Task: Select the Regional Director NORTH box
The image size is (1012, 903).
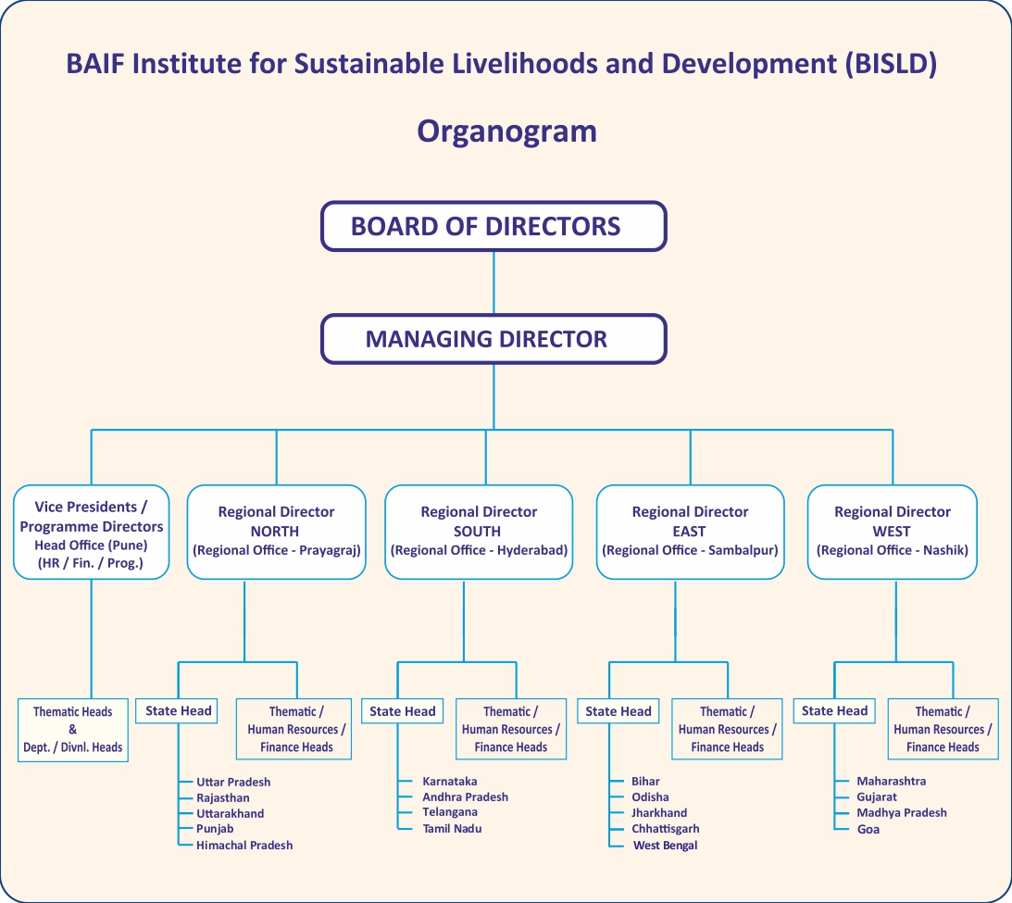Action: (x=276, y=532)
